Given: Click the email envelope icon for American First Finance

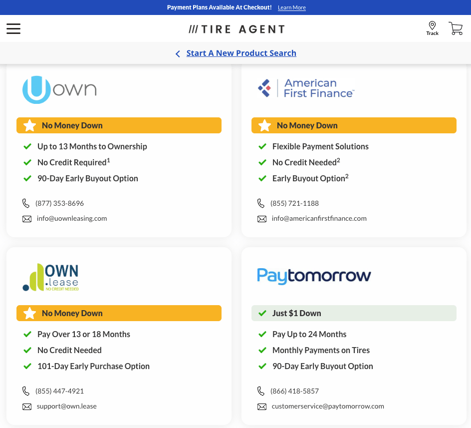Looking at the screenshot, I should point(262,219).
